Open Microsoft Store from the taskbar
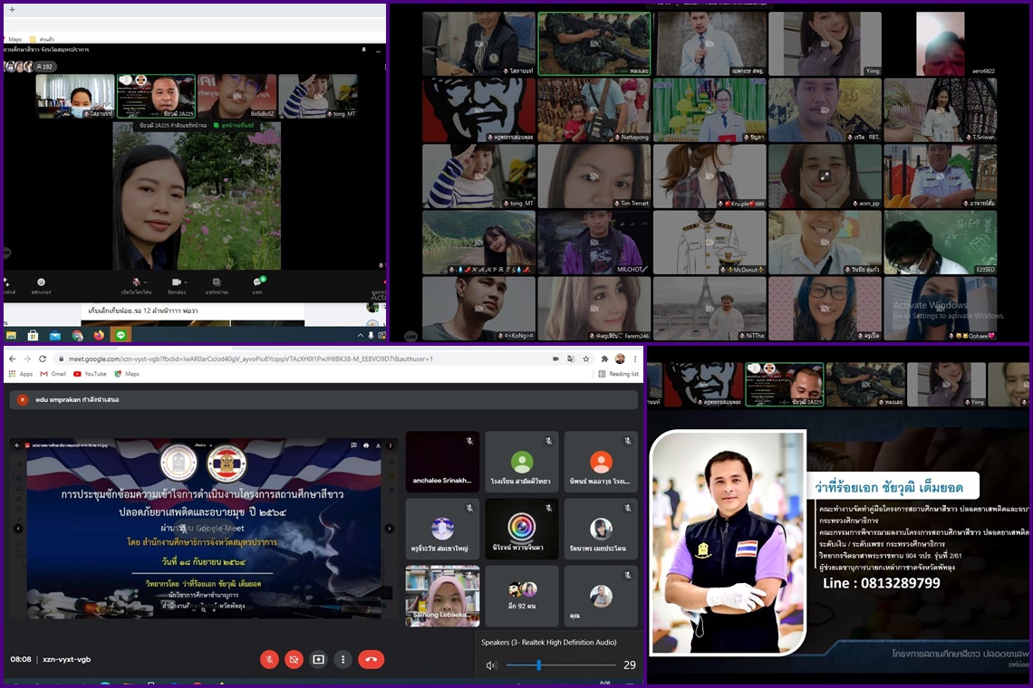Image resolution: width=1033 pixels, height=688 pixels. tap(33, 335)
